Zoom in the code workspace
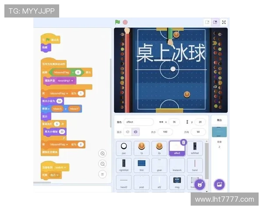The width and height of the screenshot is (263, 210). coord(103,154)
